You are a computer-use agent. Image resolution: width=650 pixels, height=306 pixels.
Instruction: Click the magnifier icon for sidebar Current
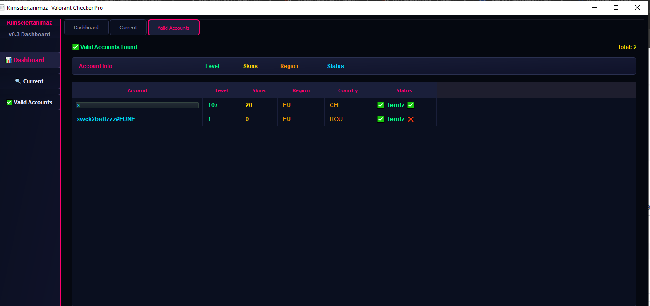[18, 81]
